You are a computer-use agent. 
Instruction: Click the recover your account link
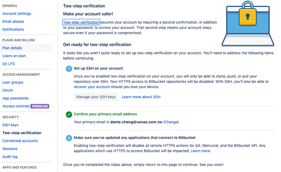(92, 87)
